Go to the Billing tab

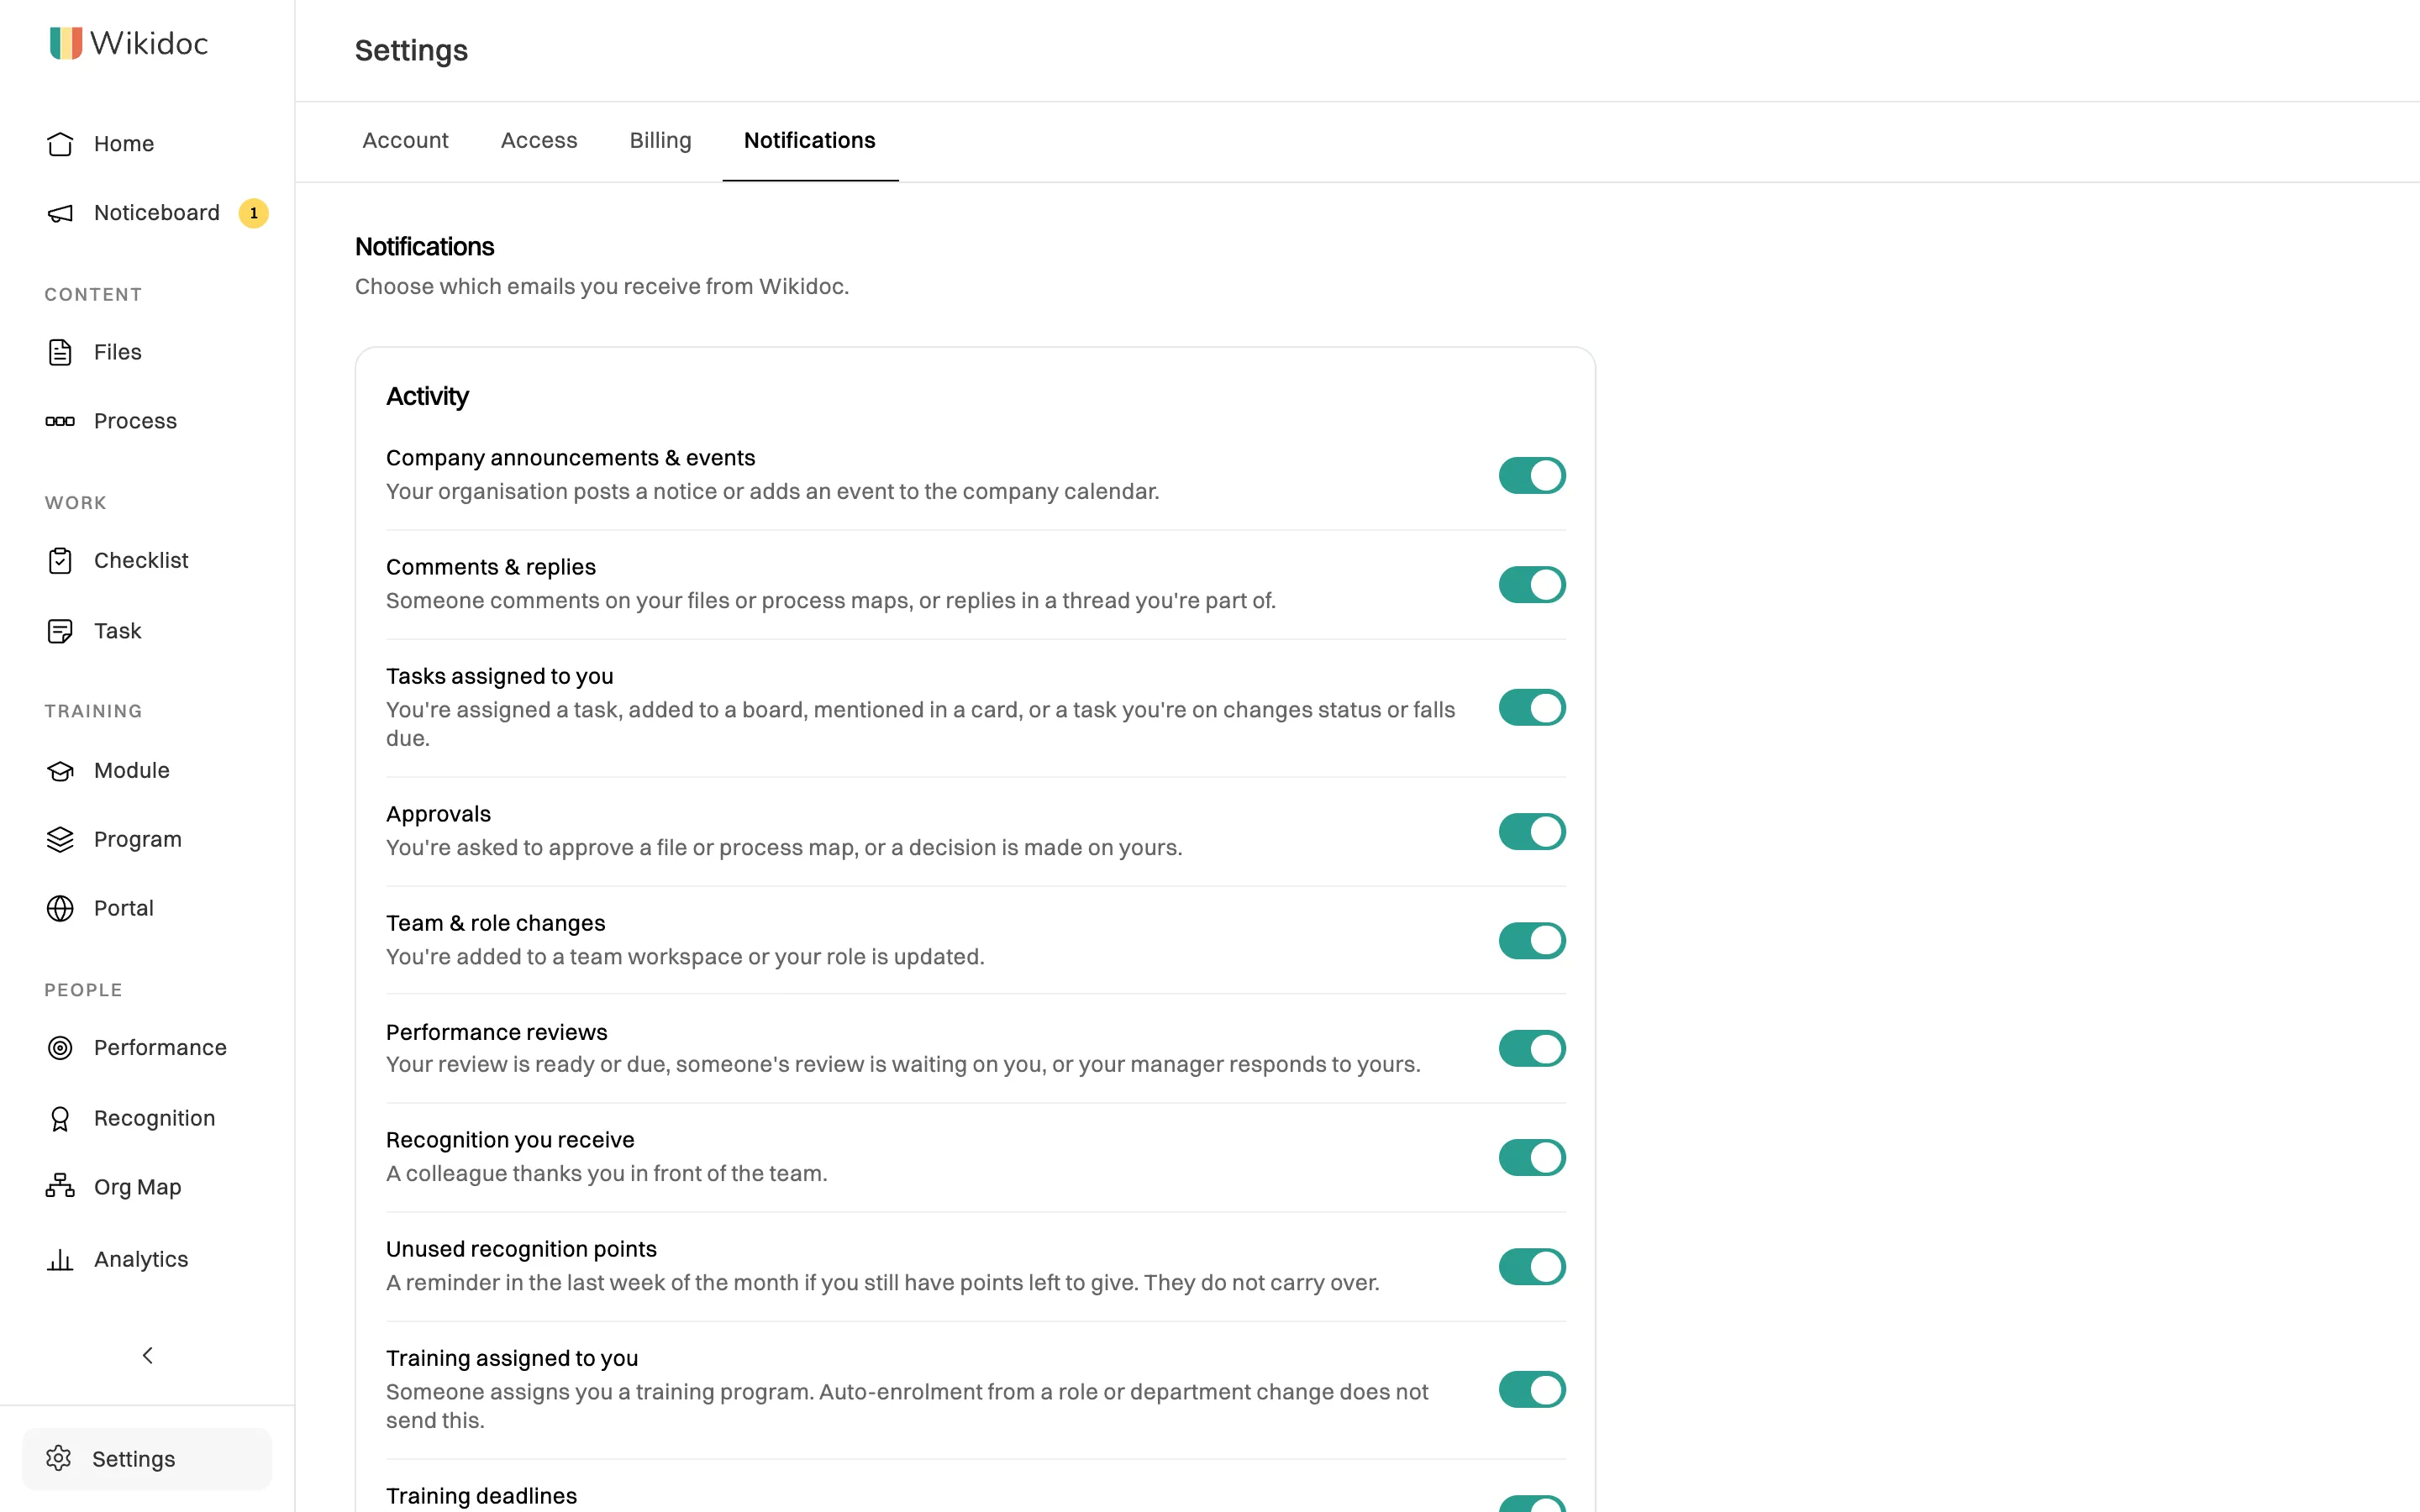point(660,140)
